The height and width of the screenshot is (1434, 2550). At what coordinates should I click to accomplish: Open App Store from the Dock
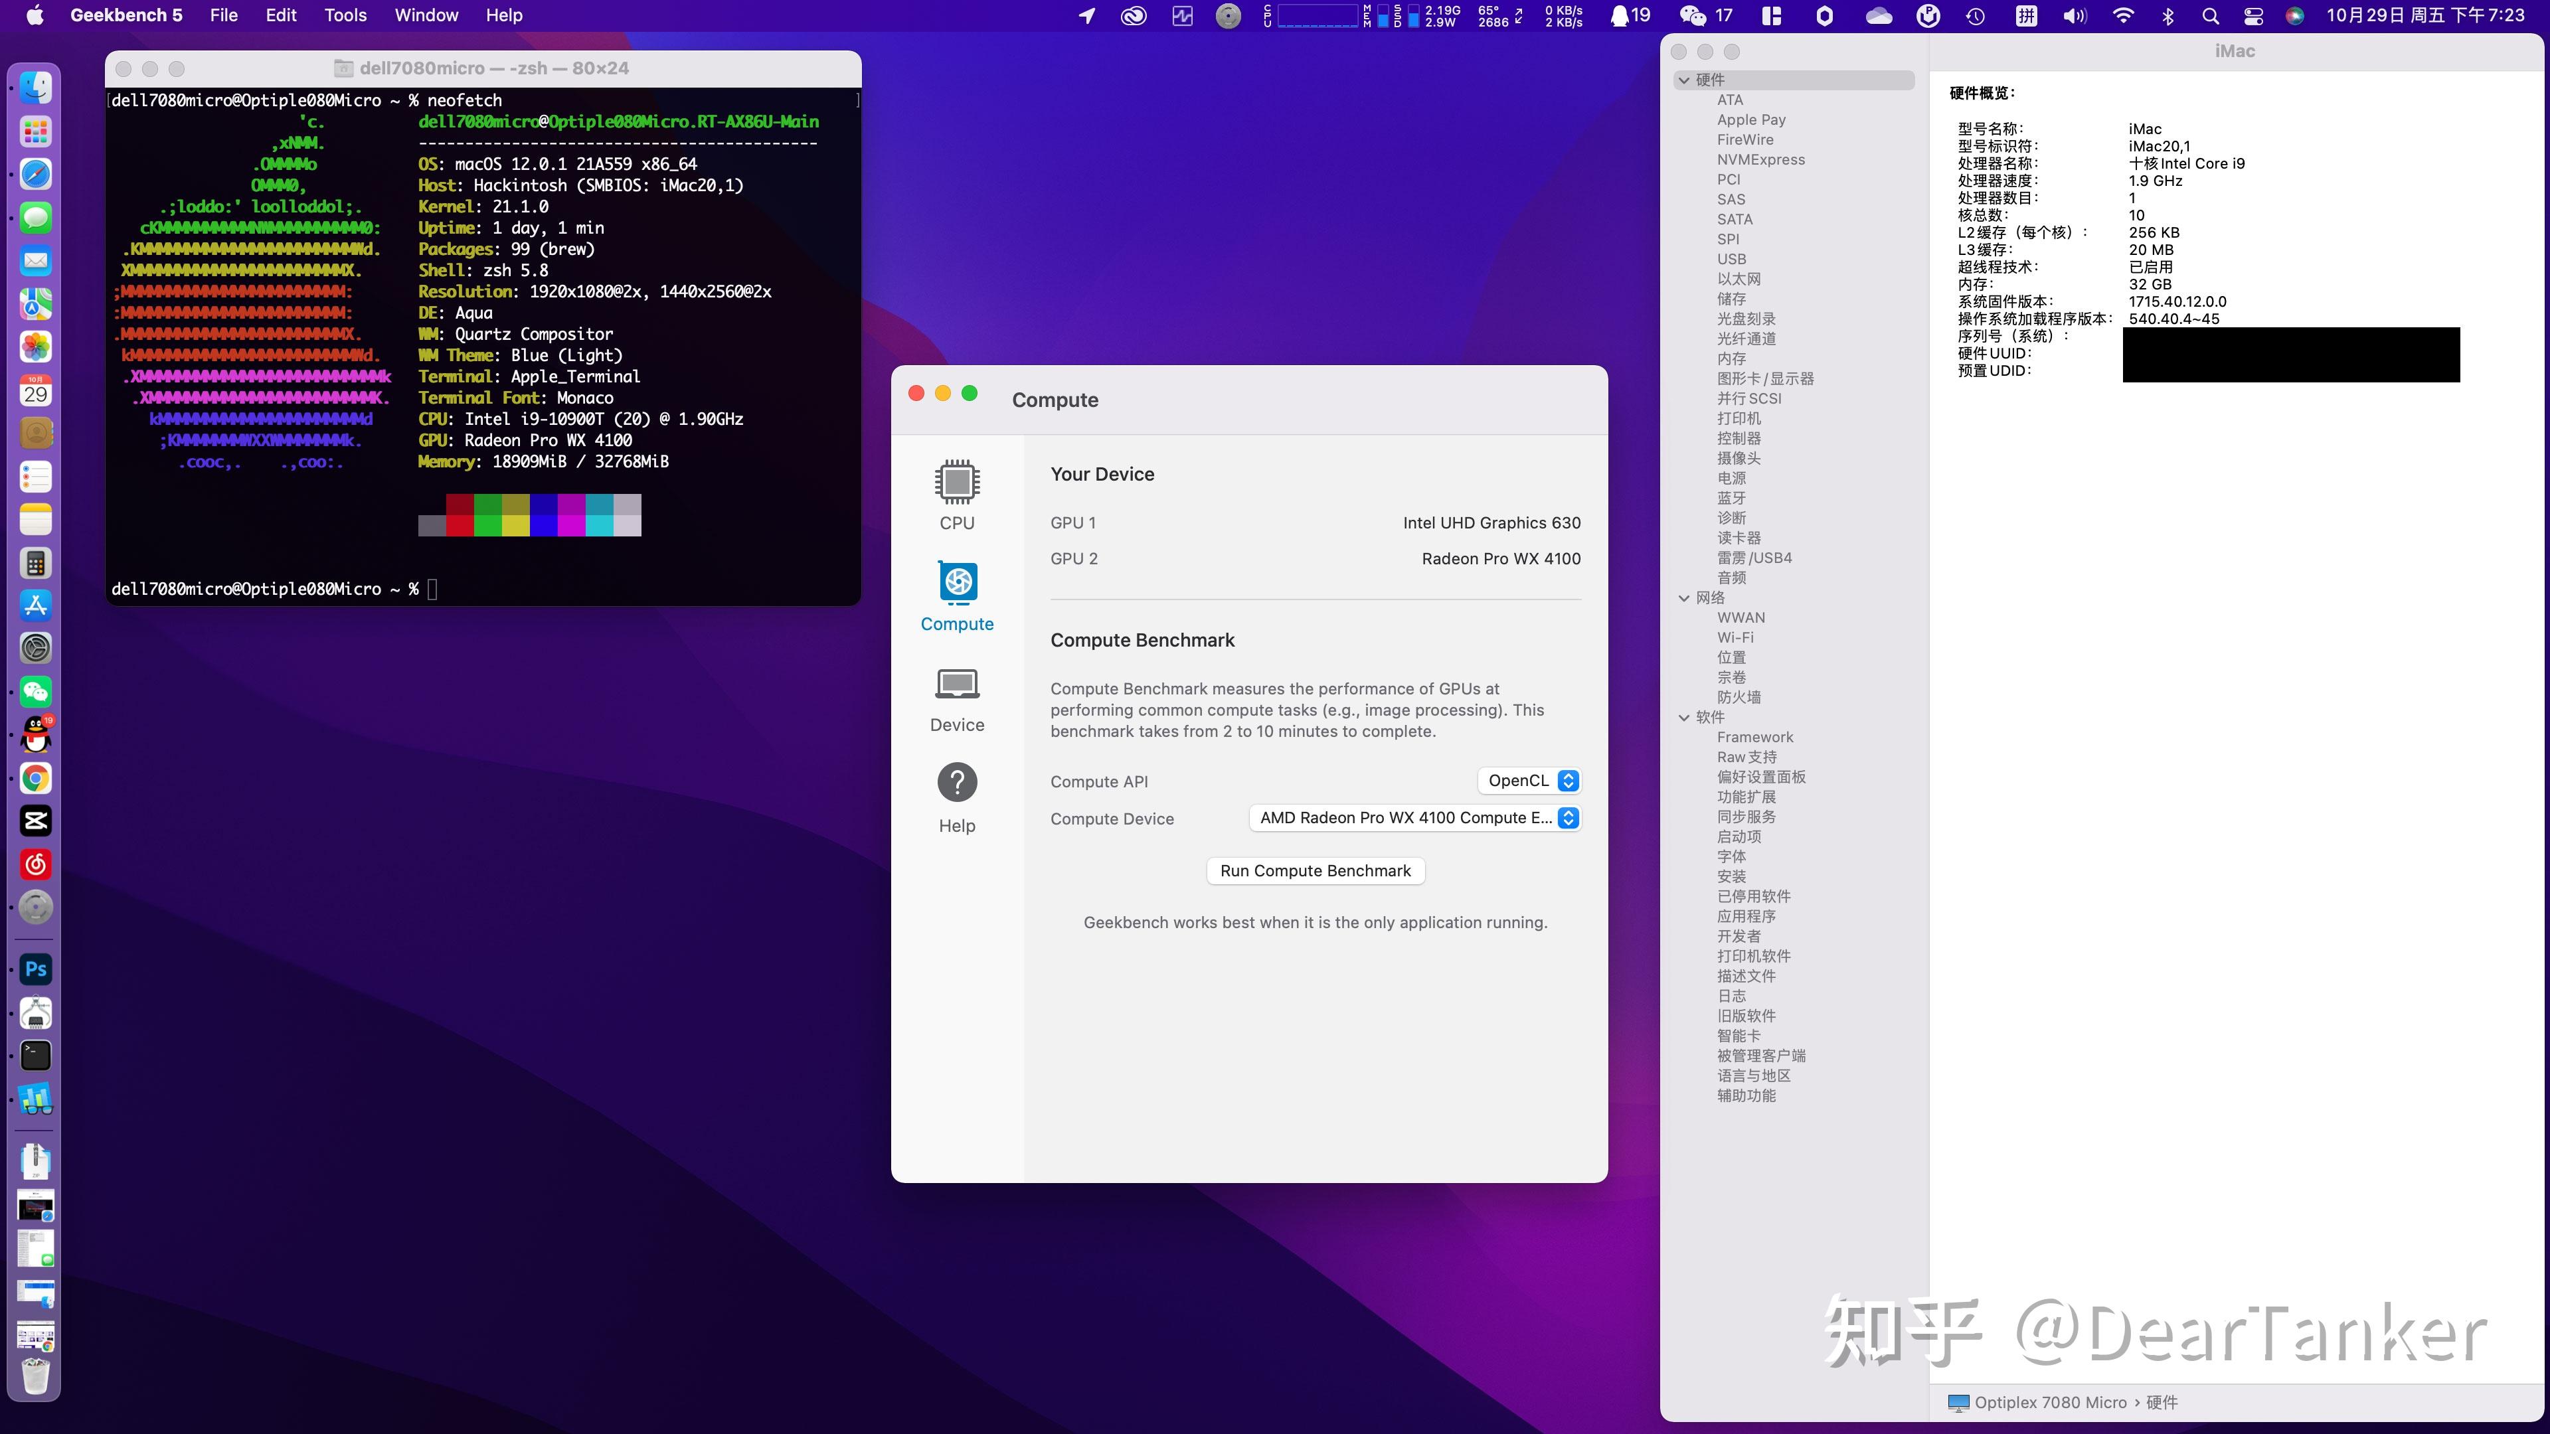tap(36, 605)
